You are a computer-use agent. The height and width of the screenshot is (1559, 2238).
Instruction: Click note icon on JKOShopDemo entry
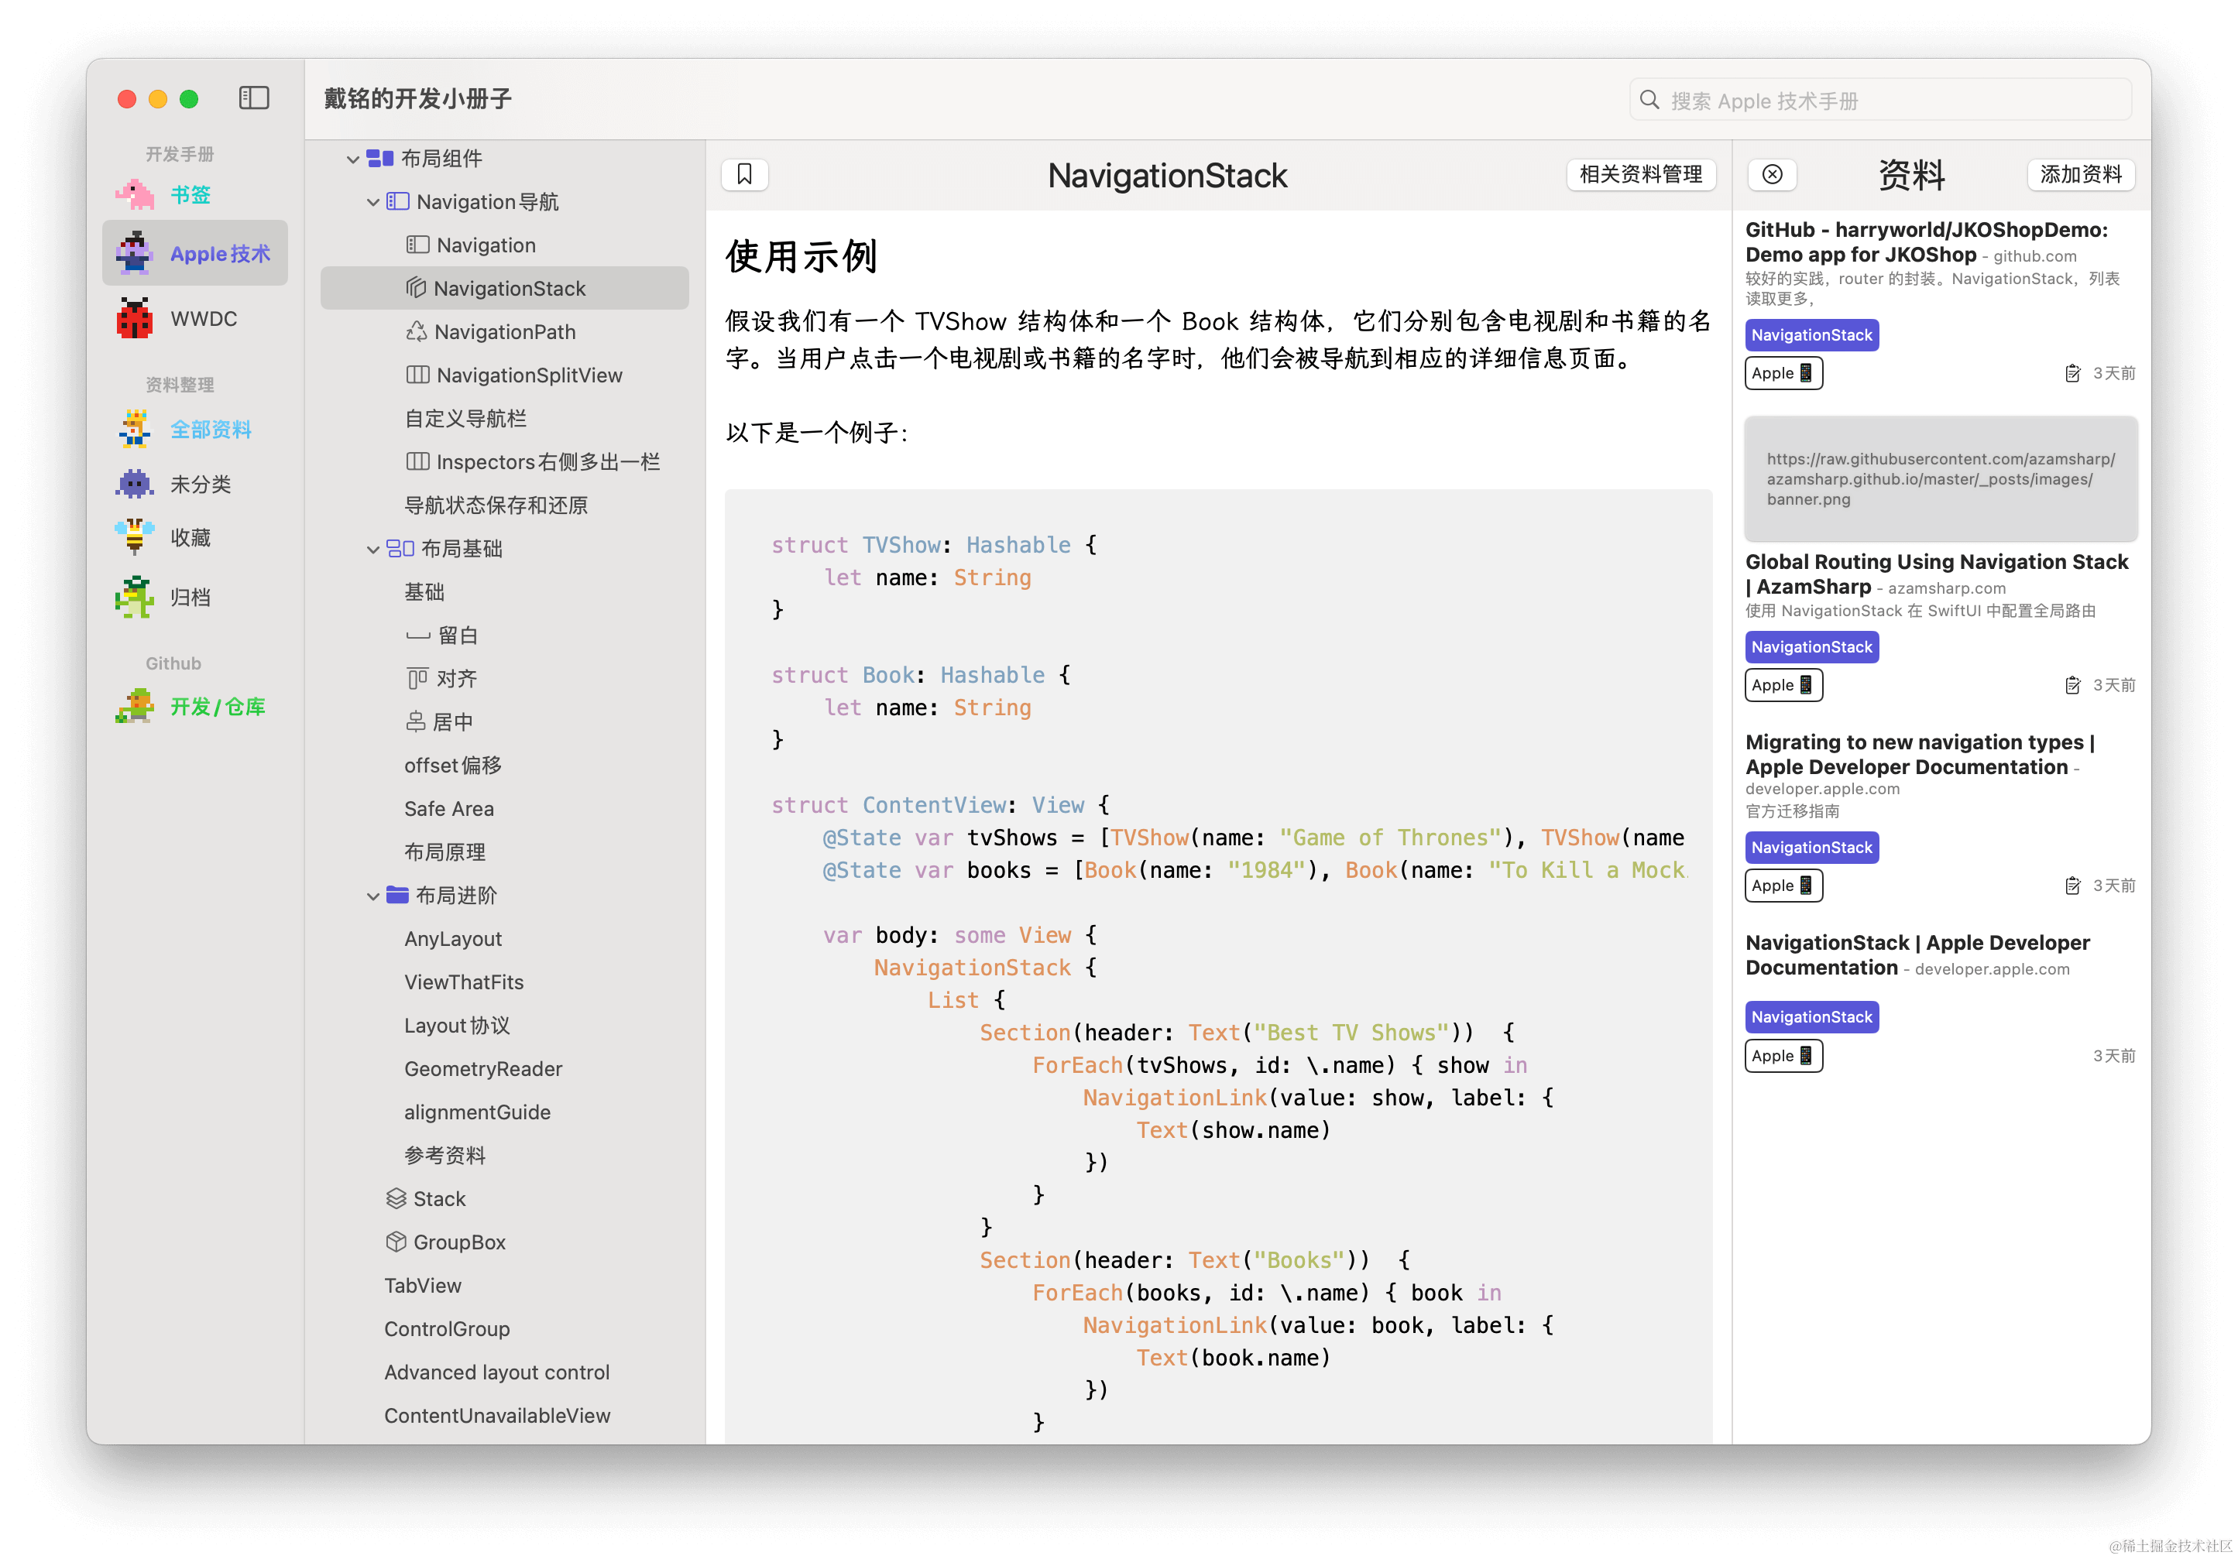(2072, 373)
